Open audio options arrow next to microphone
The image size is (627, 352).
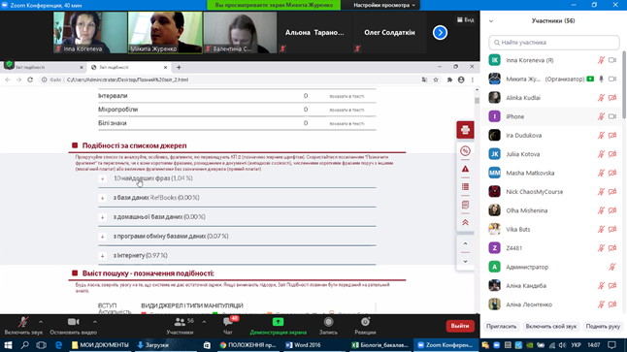[x=41, y=322]
